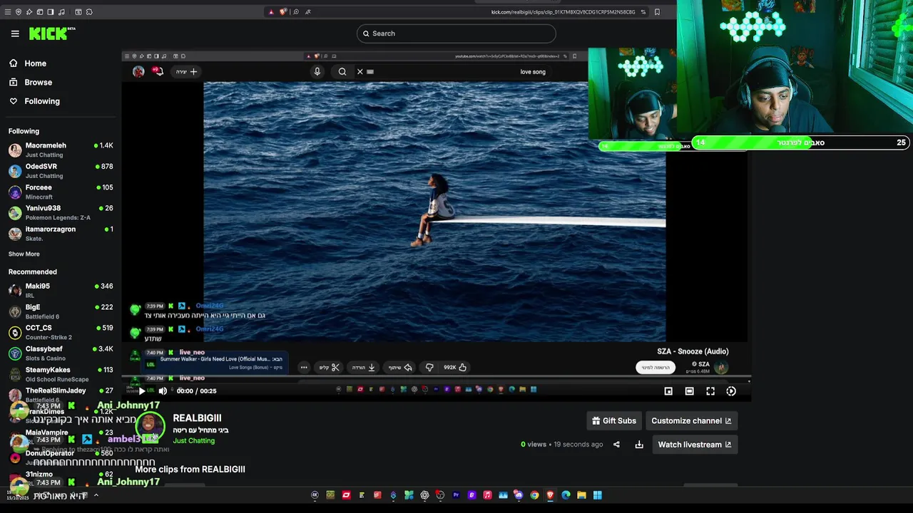Open Apple Music from taskbar

coord(487,495)
